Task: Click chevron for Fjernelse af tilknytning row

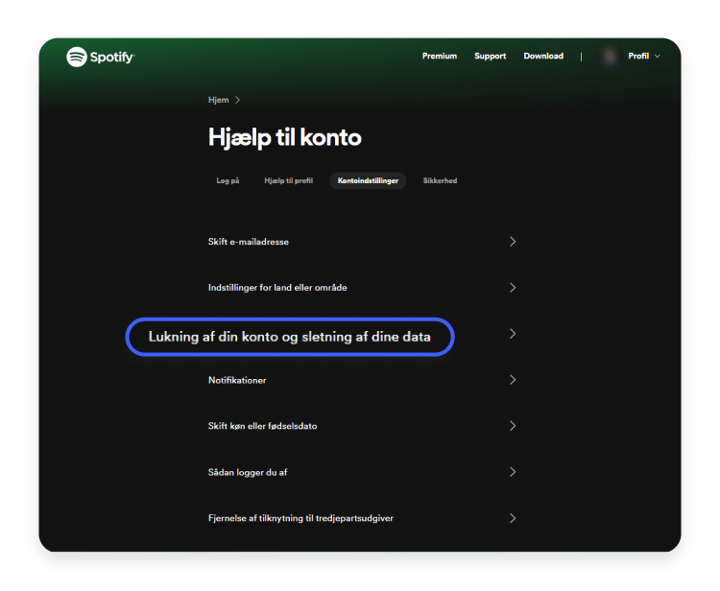Action: [x=513, y=518]
